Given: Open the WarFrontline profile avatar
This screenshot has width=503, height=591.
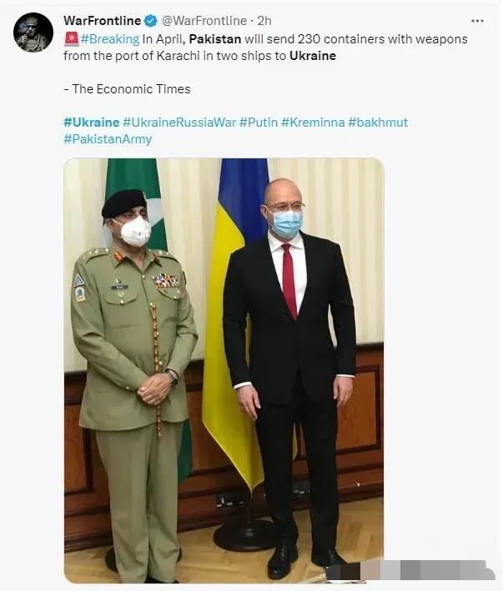Looking at the screenshot, I should click(33, 33).
